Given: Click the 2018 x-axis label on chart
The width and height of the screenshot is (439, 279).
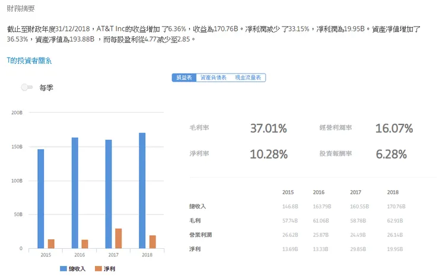Looking at the screenshot, I should pyautogui.click(x=147, y=255).
